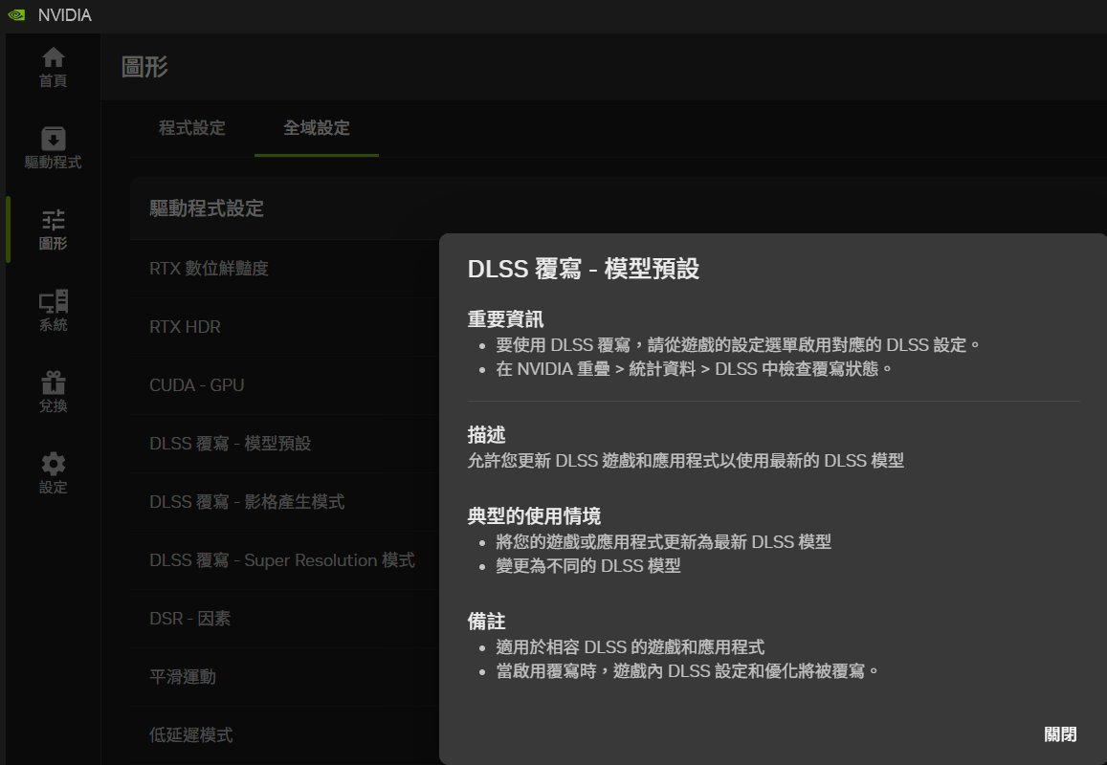Click the NVIDIA logo in title bar
Viewport: 1107px width, 765px height.
(17, 15)
